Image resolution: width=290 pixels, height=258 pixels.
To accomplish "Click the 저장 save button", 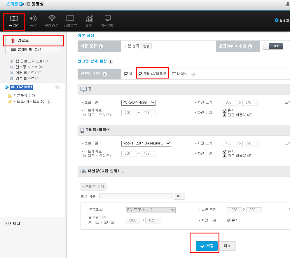I will [207, 246].
